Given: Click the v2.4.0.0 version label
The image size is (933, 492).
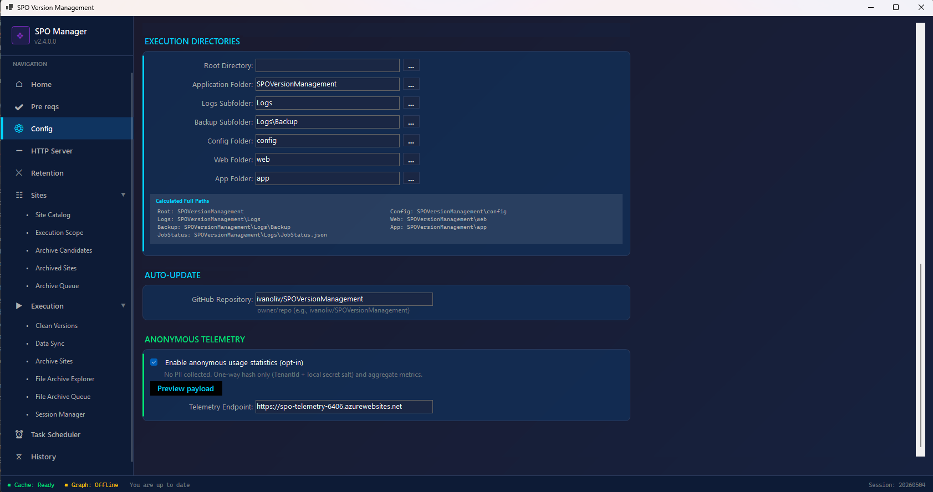Looking at the screenshot, I should (45, 42).
